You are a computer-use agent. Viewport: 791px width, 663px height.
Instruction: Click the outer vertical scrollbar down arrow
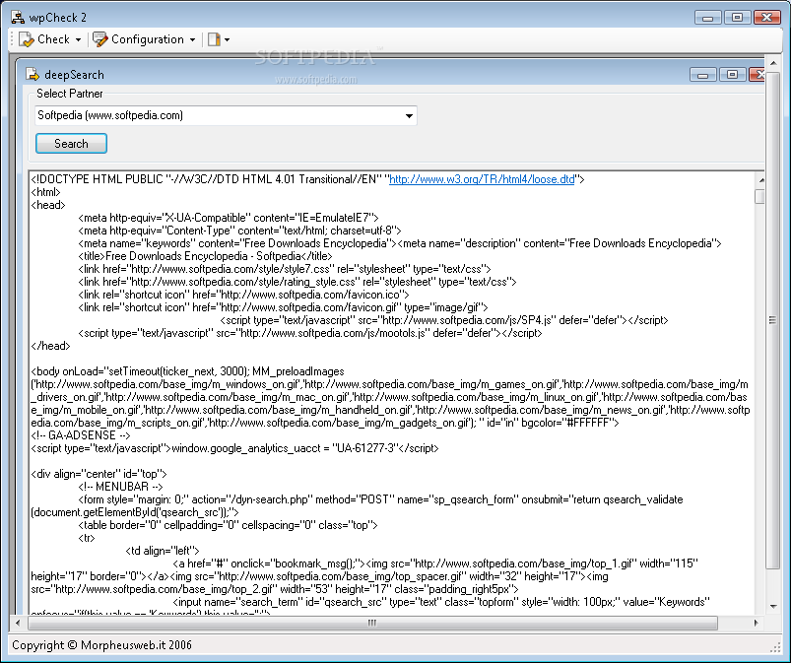pyautogui.click(x=773, y=607)
